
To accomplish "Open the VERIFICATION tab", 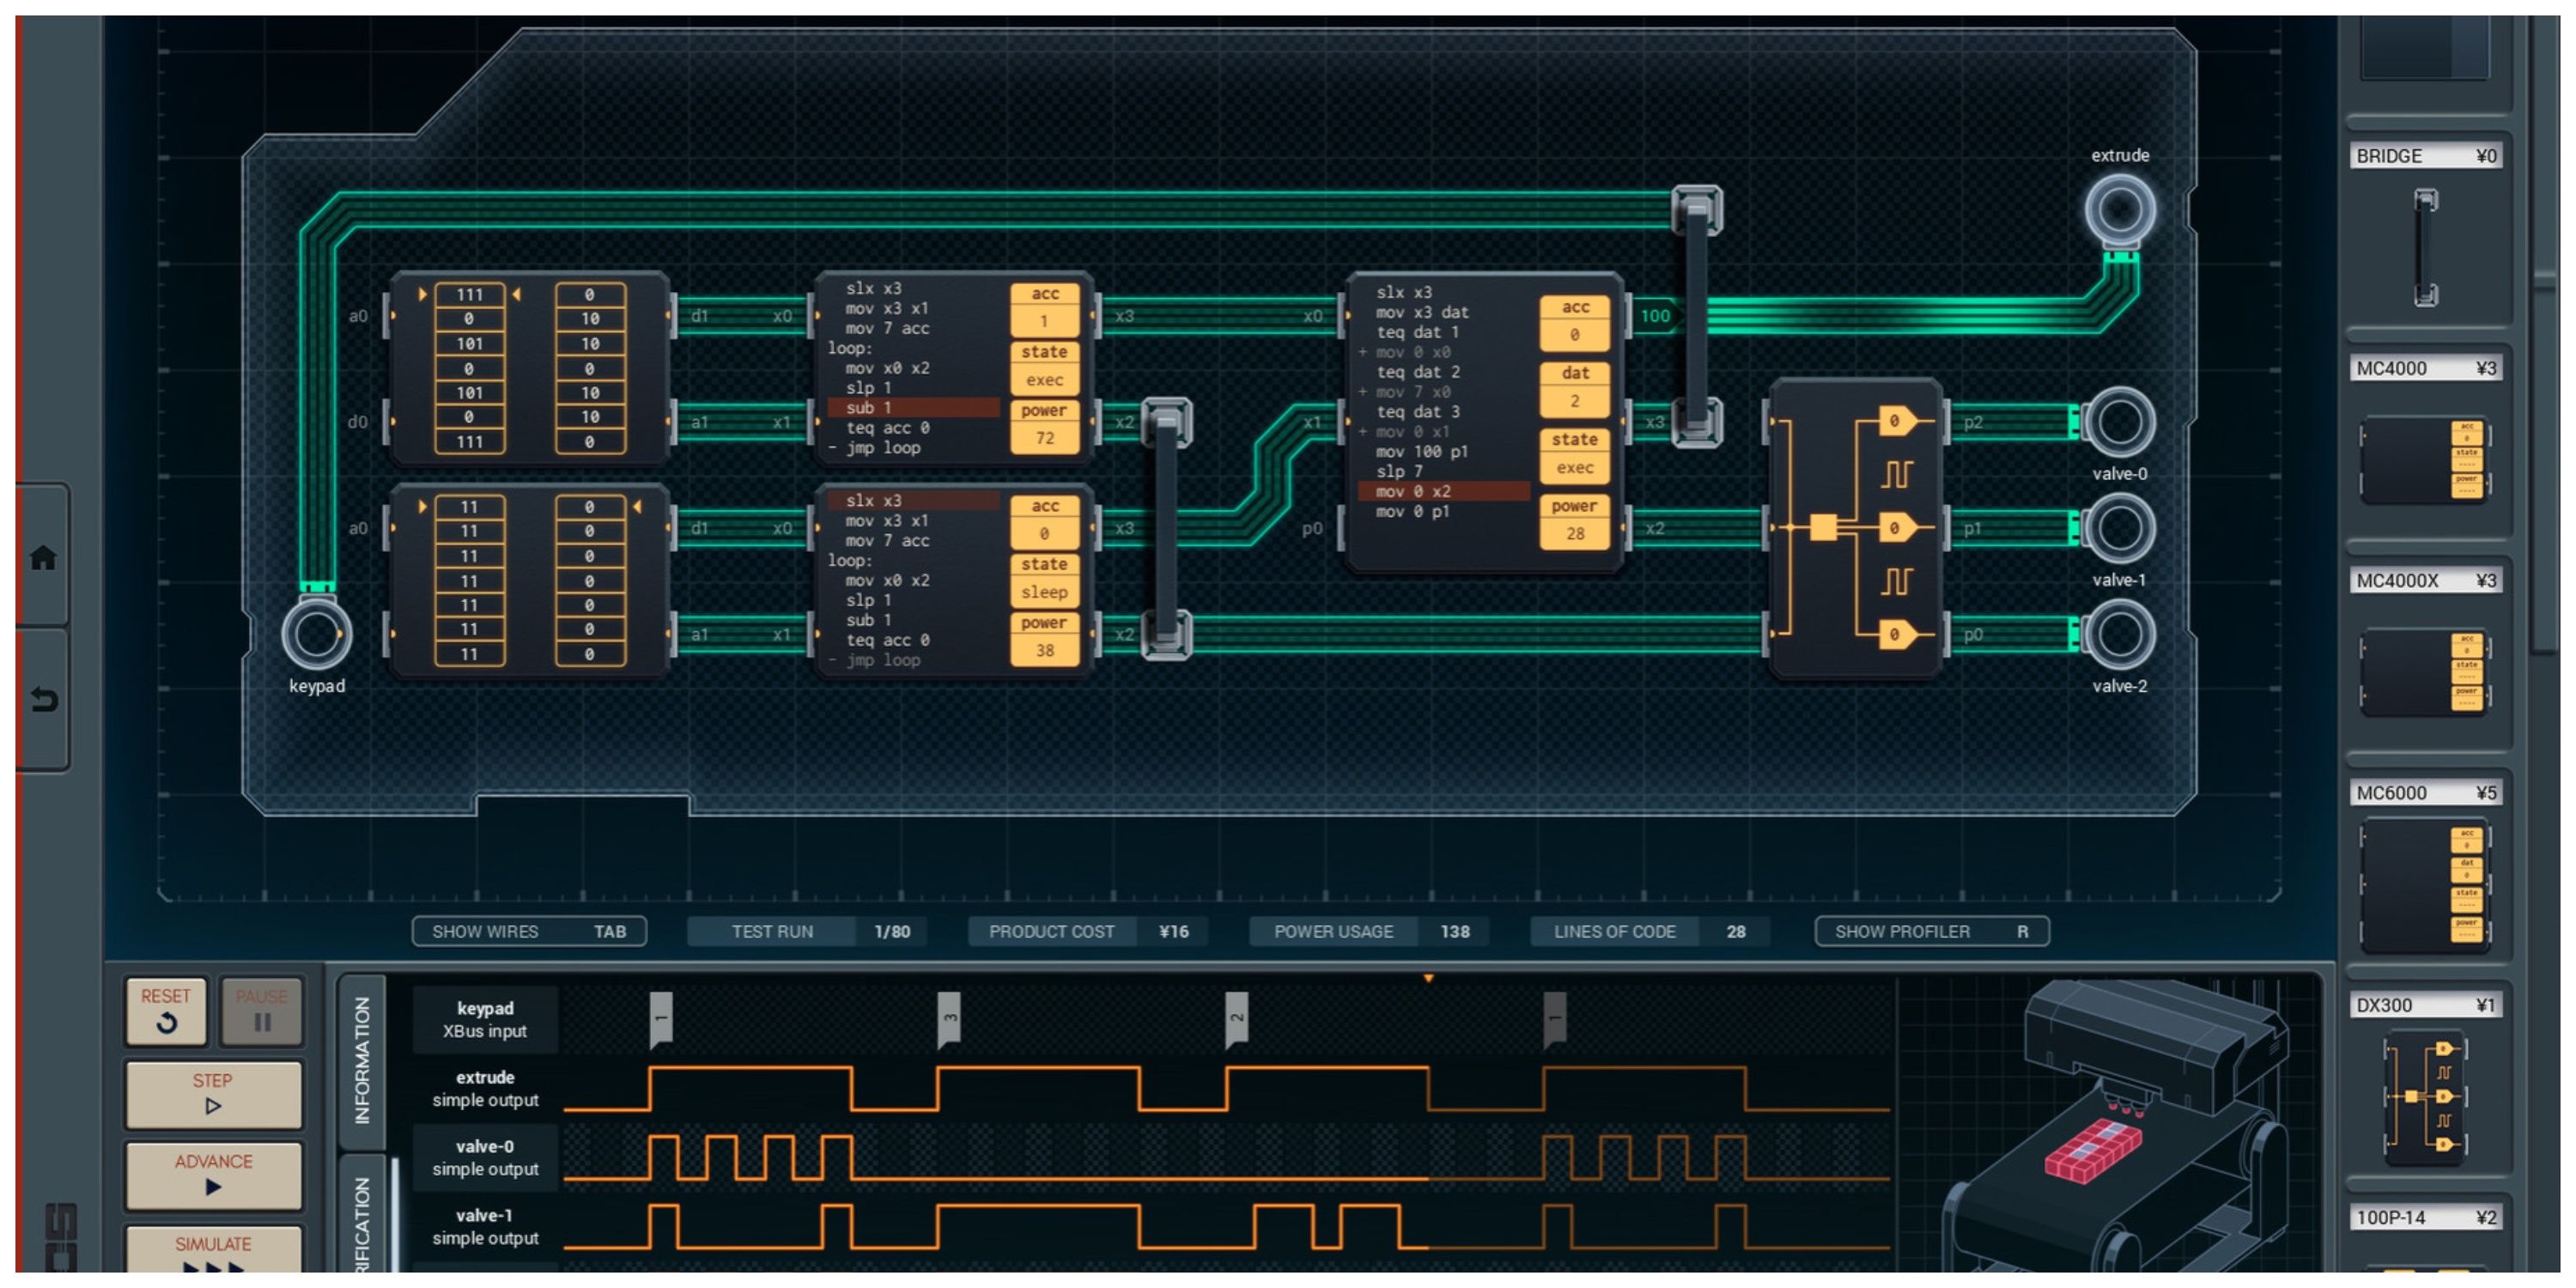I will [x=362, y=1220].
